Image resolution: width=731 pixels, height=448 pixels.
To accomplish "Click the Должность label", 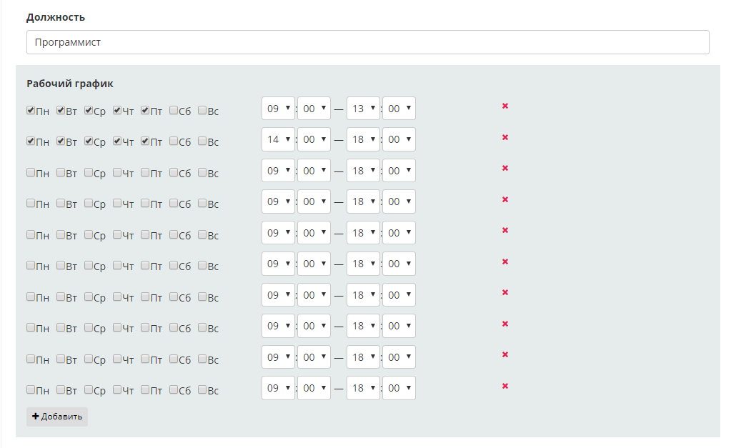I will [56, 18].
